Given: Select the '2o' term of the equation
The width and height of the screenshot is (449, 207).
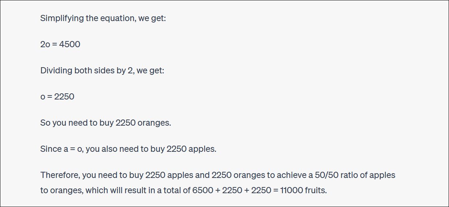Looking at the screenshot, I should (45, 44).
